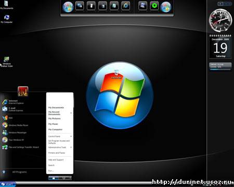Viewport: 234px width, 187px height.
Task: Open E-mail Outlook Express in Start menu
Action: pyautogui.click(x=12, y=109)
